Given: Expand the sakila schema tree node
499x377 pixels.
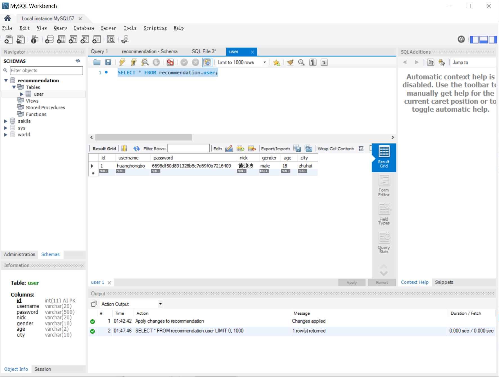Looking at the screenshot, I should pyautogui.click(x=6, y=121).
